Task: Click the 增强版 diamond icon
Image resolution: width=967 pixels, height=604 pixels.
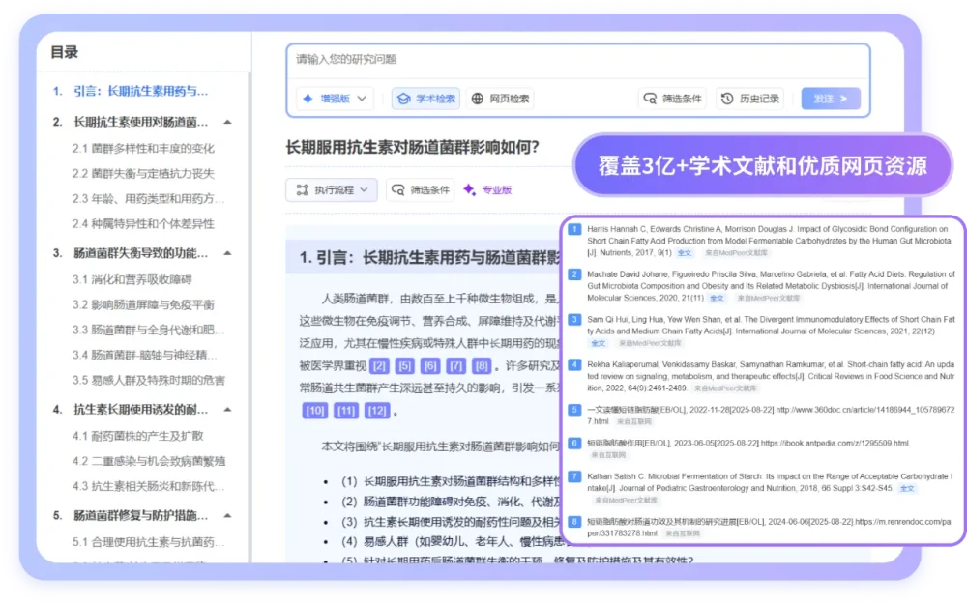Action: [307, 98]
